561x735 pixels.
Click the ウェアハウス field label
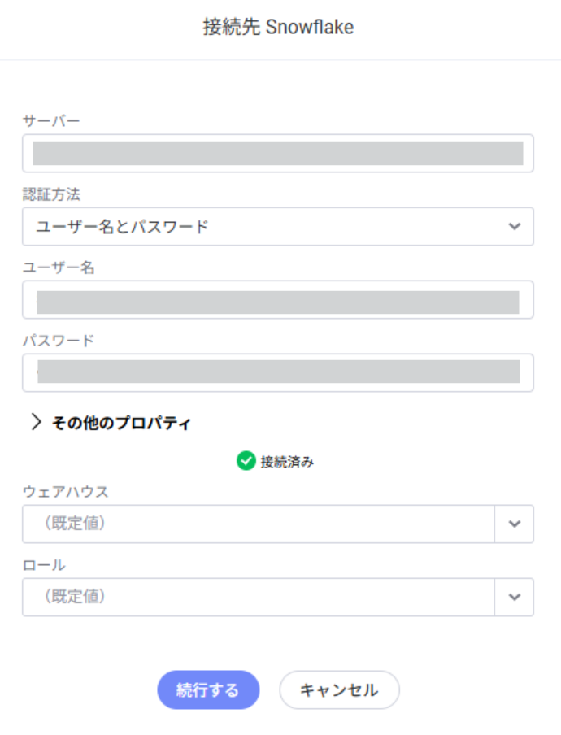[x=66, y=492]
